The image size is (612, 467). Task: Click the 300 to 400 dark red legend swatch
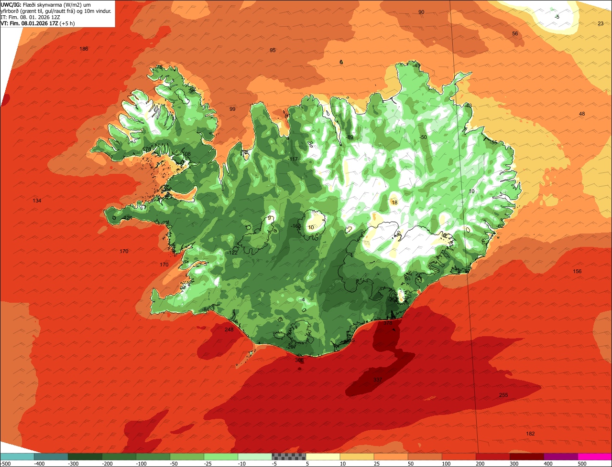pos(526,456)
